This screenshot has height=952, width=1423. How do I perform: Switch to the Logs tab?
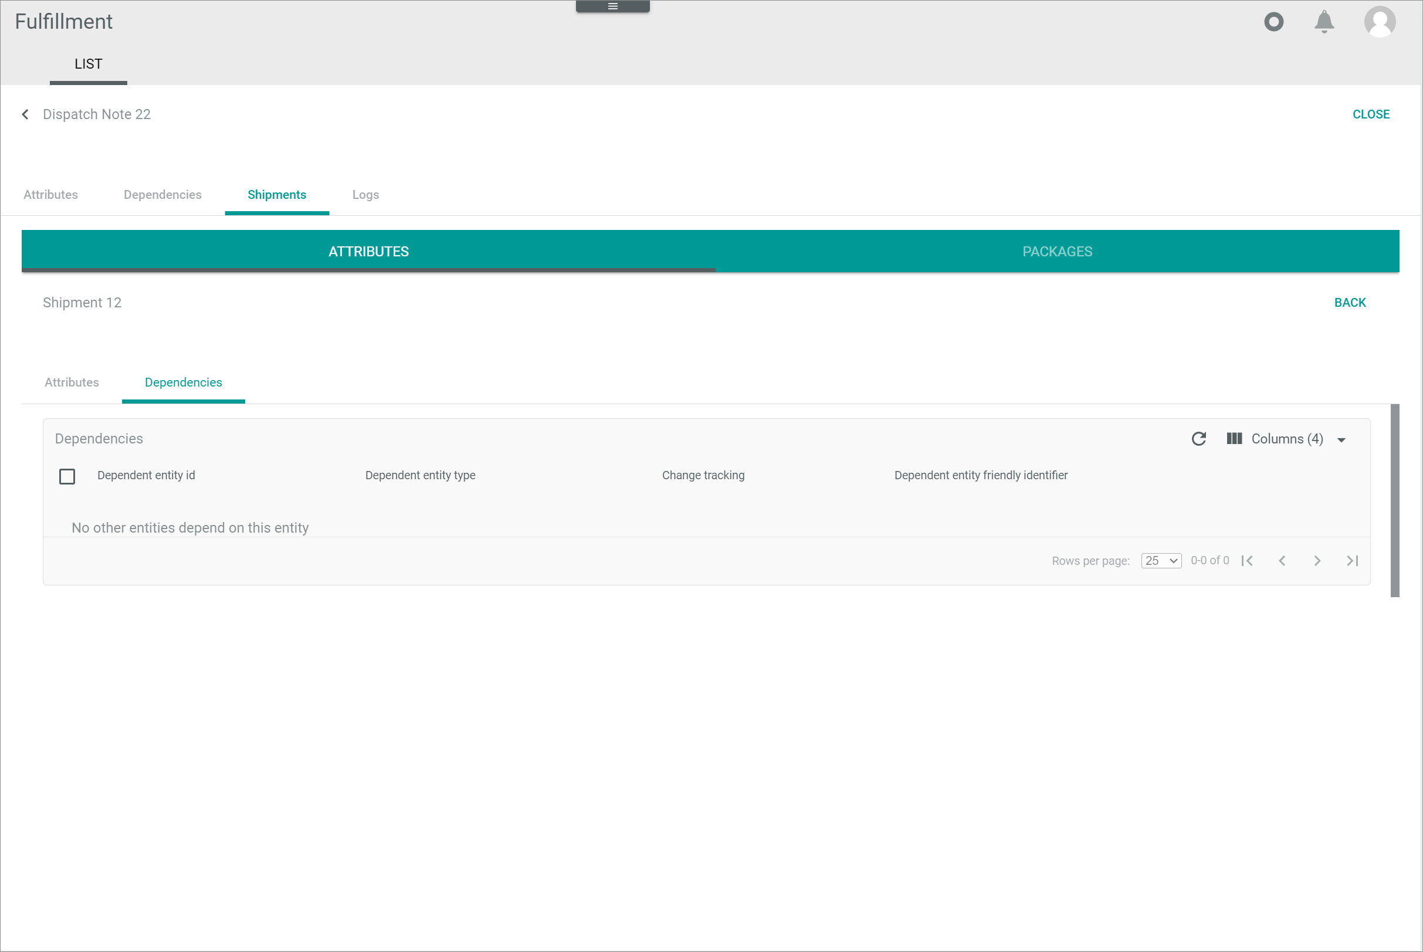365,194
